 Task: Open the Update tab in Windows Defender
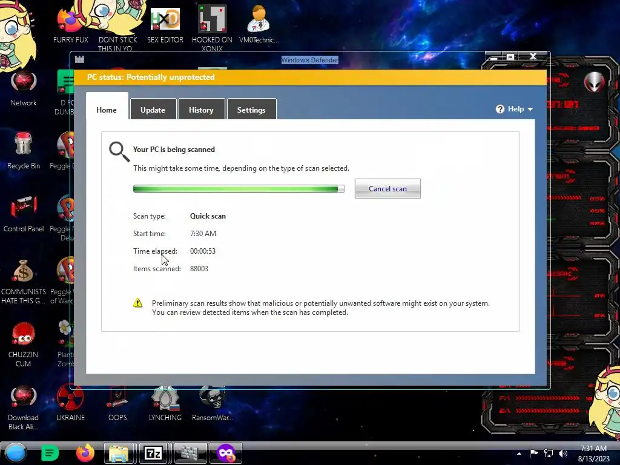pos(153,109)
